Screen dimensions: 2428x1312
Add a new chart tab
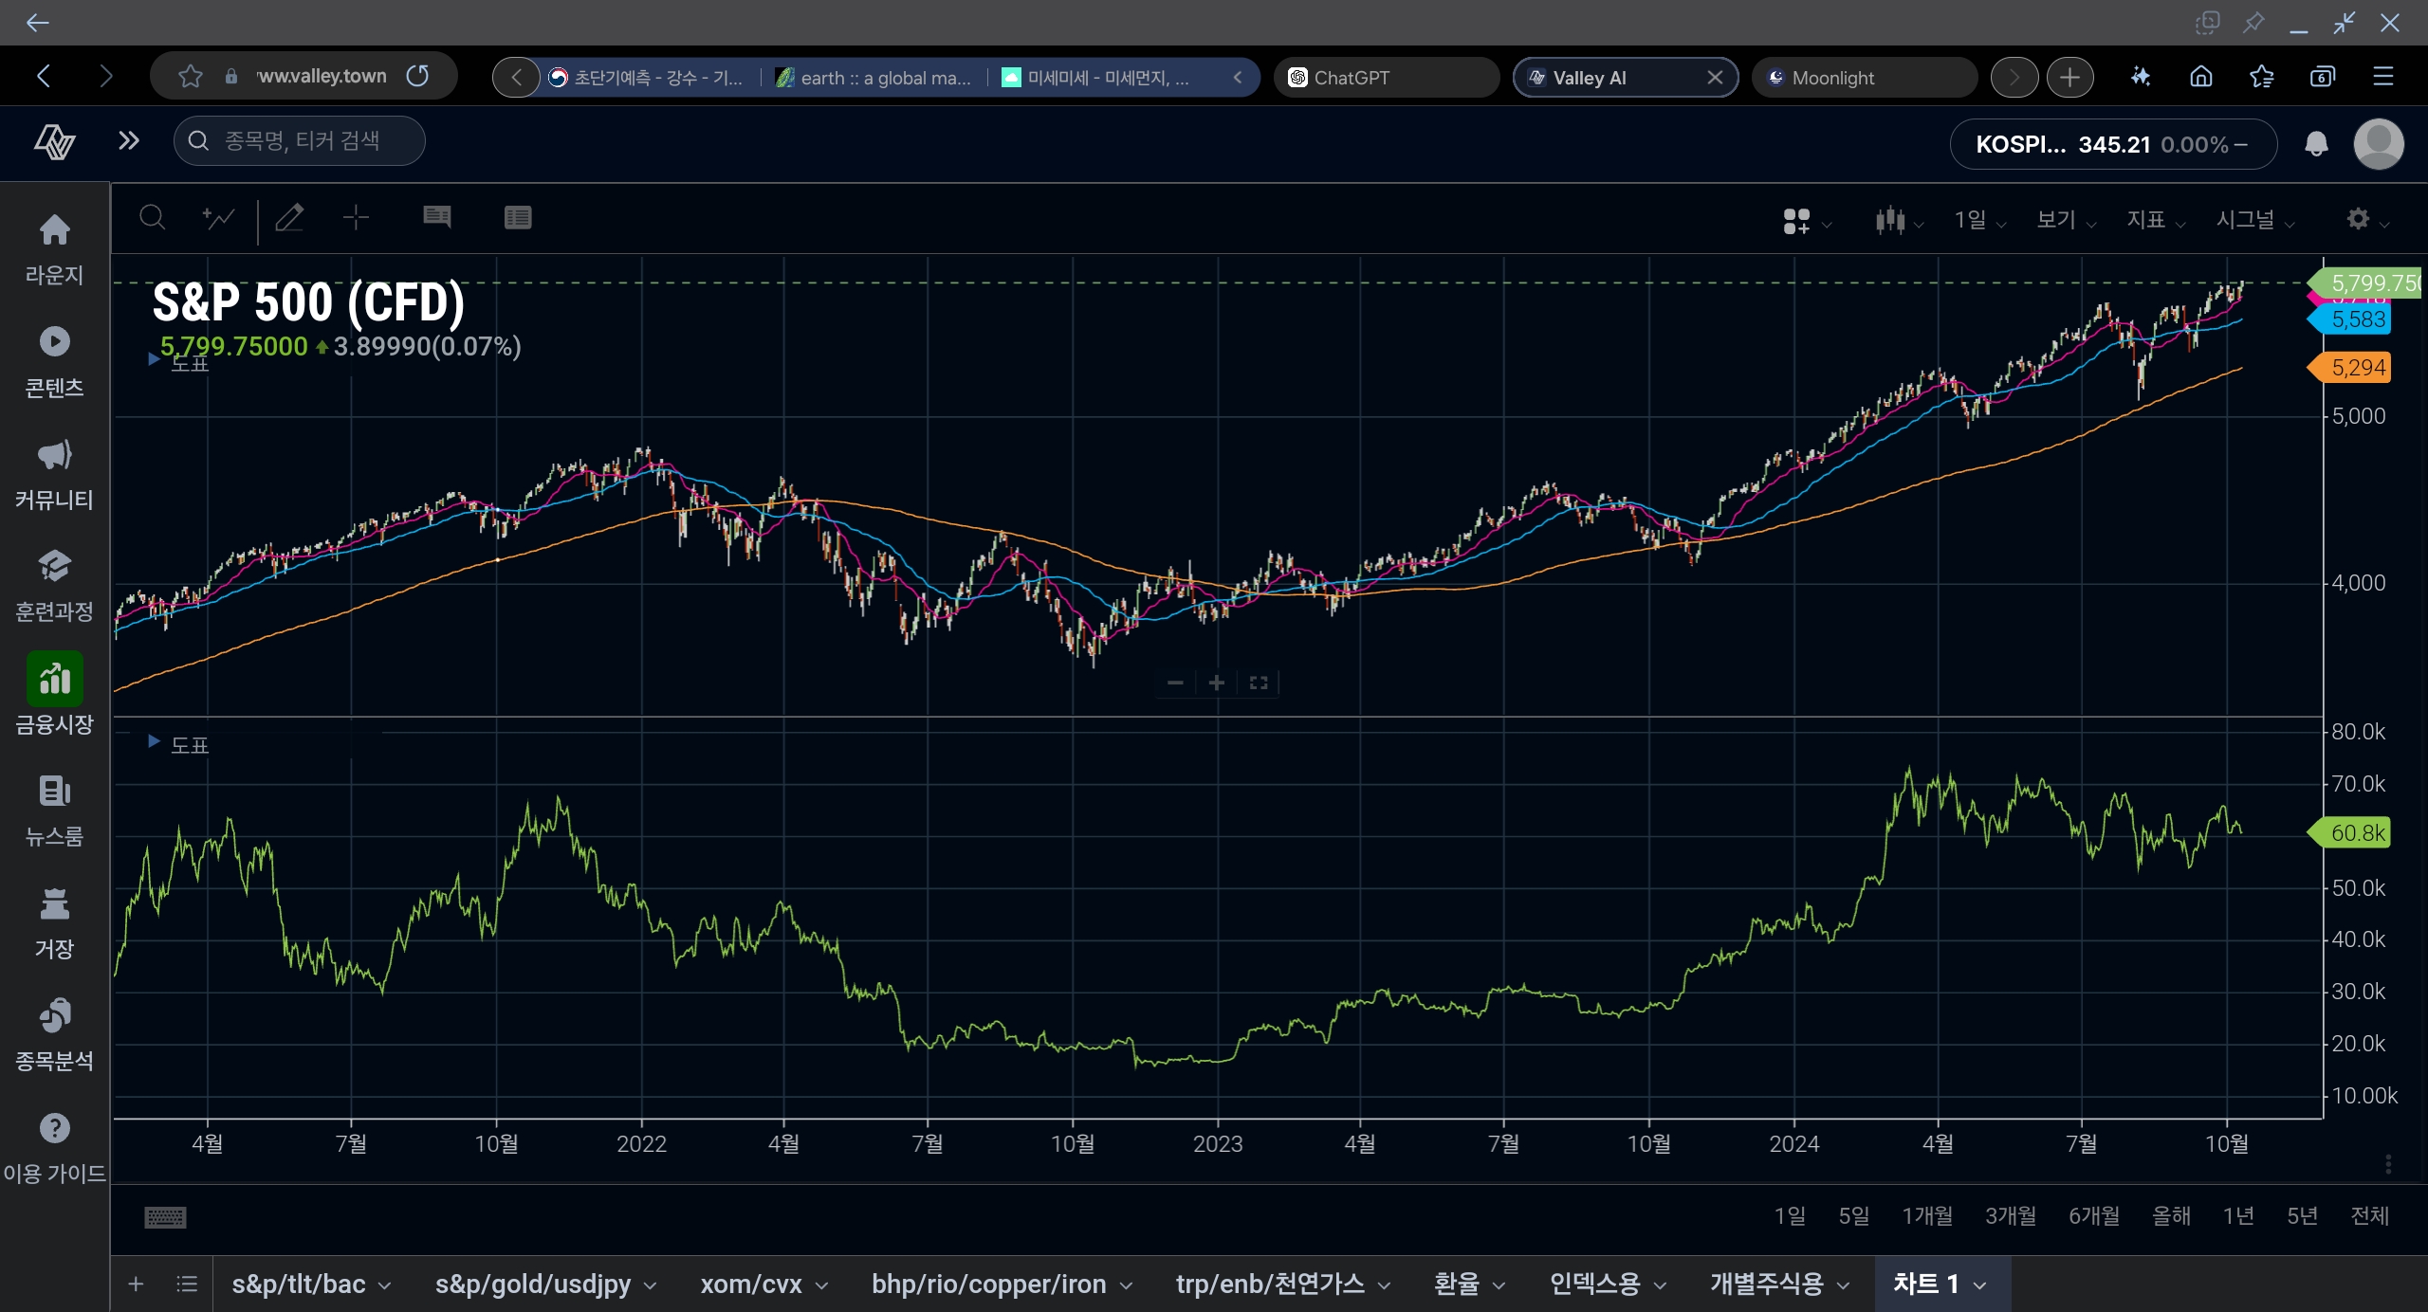point(136,1284)
